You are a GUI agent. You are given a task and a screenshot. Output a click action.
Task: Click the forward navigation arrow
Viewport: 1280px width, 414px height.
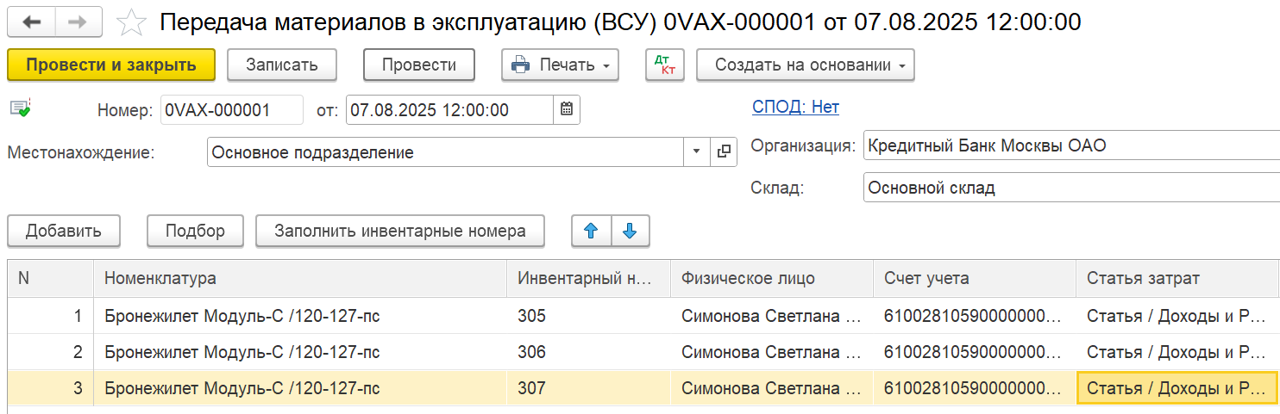78,22
